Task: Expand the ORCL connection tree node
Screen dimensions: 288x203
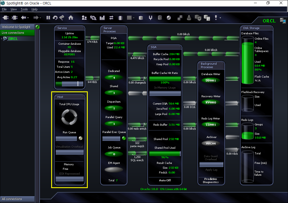Action: tap(2, 39)
